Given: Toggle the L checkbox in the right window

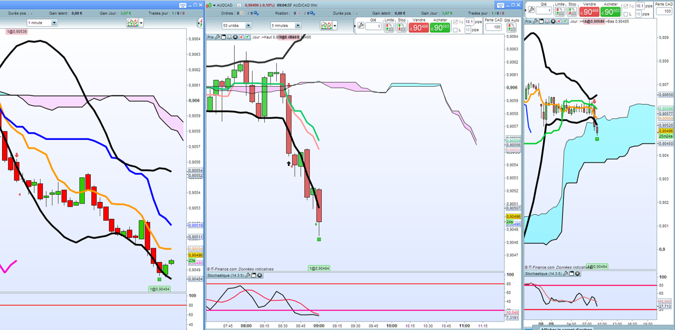Looking at the screenshot, I should click(x=626, y=14).
